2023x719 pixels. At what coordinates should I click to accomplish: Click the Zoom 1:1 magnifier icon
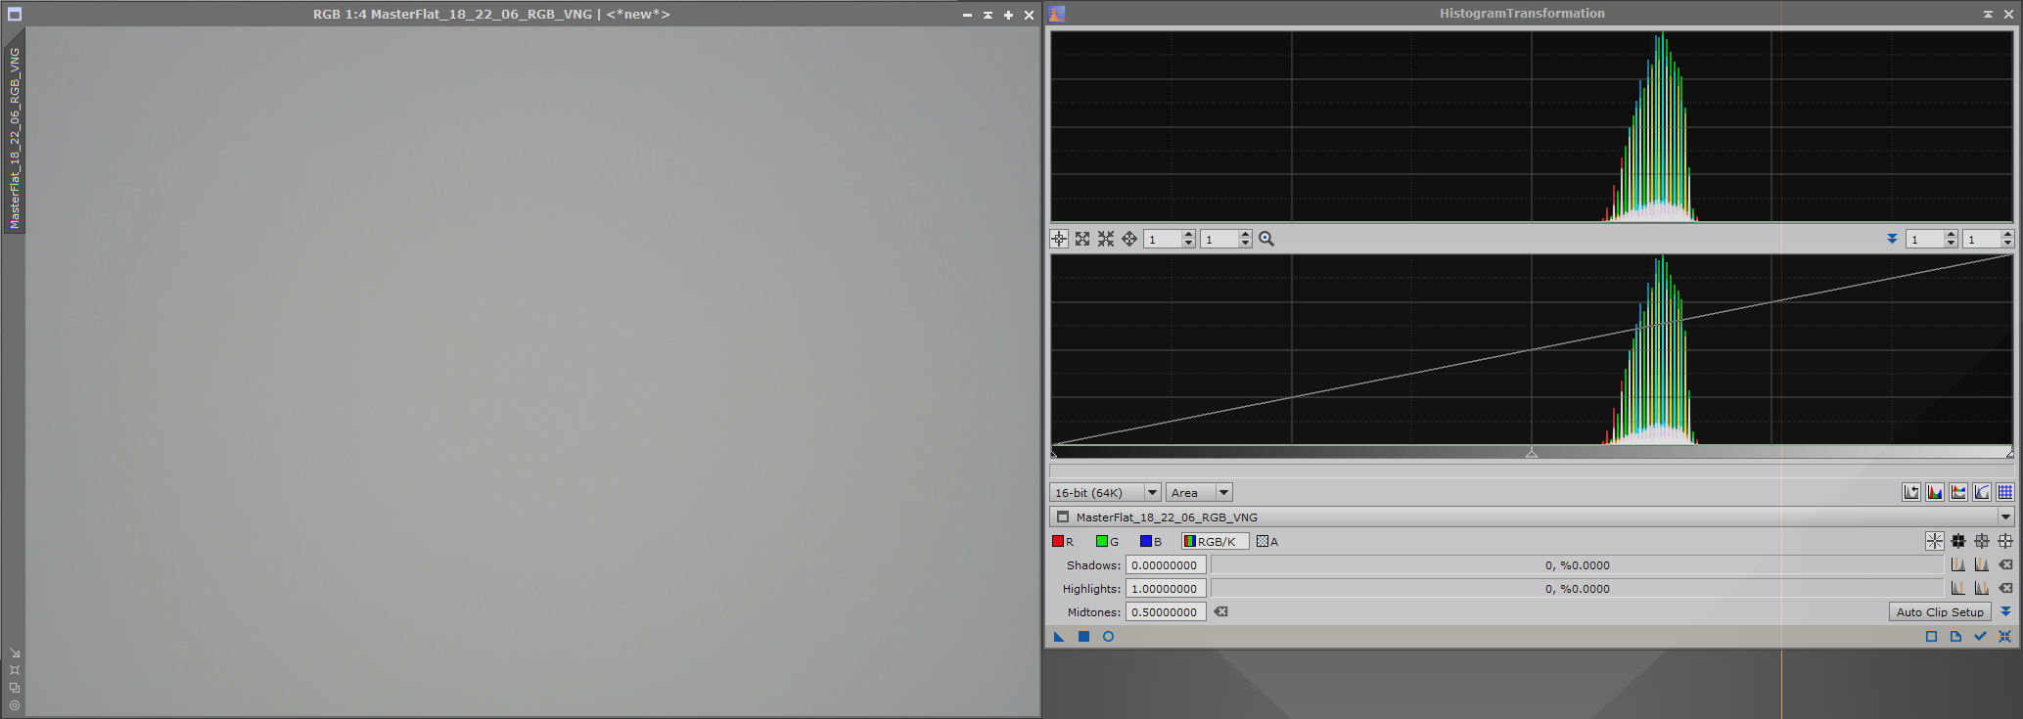(1266, 239)
